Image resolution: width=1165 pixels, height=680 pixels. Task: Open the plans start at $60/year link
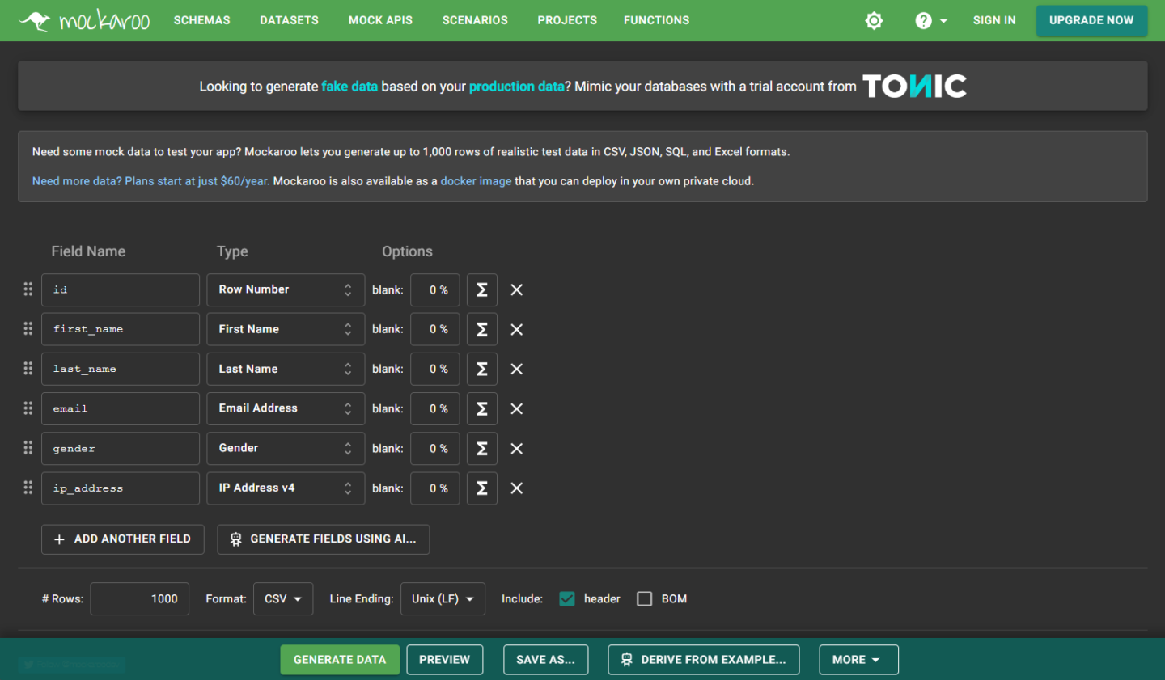coord(150,181)
